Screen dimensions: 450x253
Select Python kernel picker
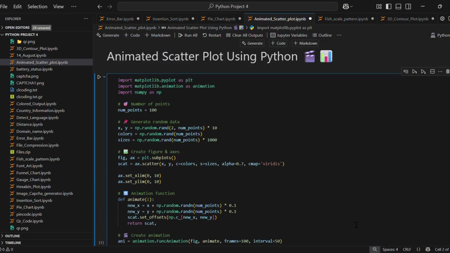pyautogui.click(x=440, y=35)
